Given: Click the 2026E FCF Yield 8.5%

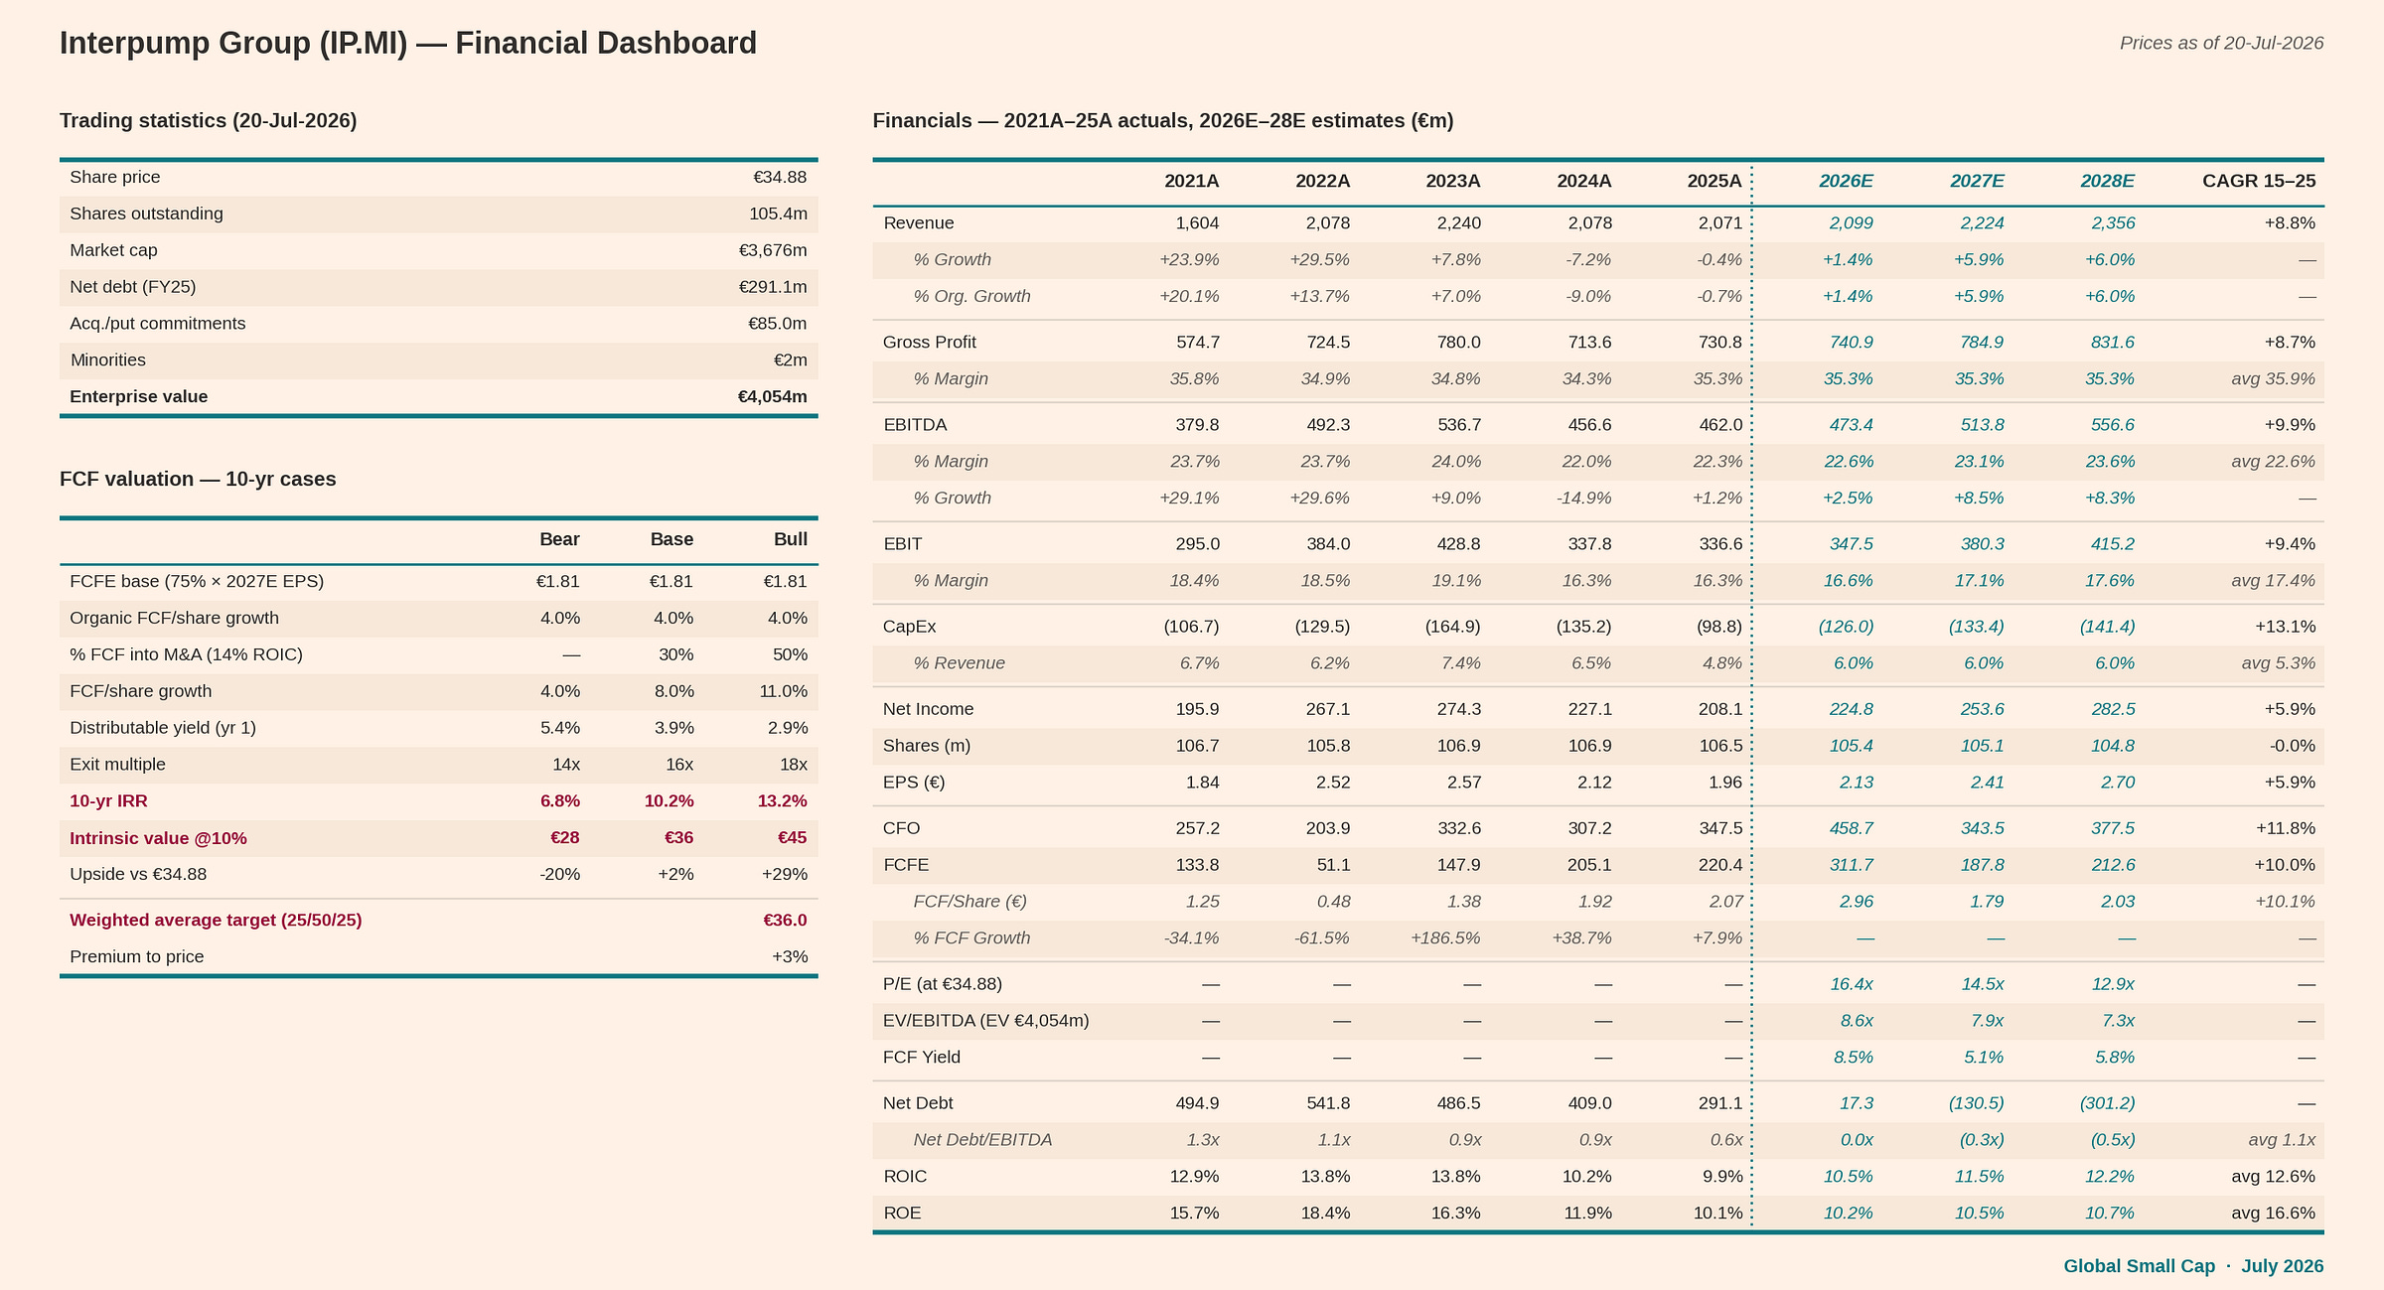Looking at the screenshot, I should (1854, 1059).
